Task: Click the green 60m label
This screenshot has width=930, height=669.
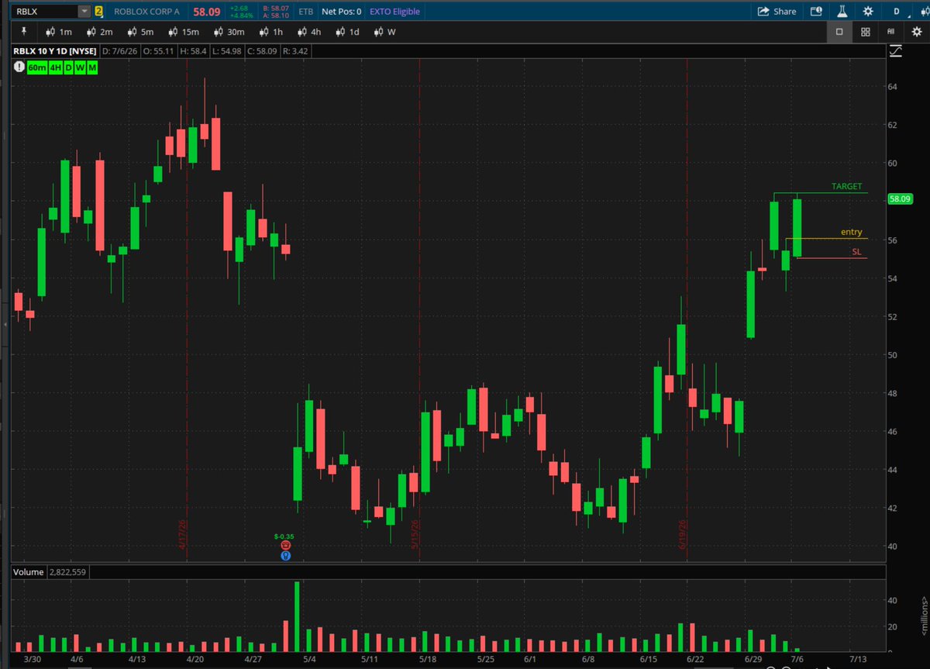Action: [36, 67]
